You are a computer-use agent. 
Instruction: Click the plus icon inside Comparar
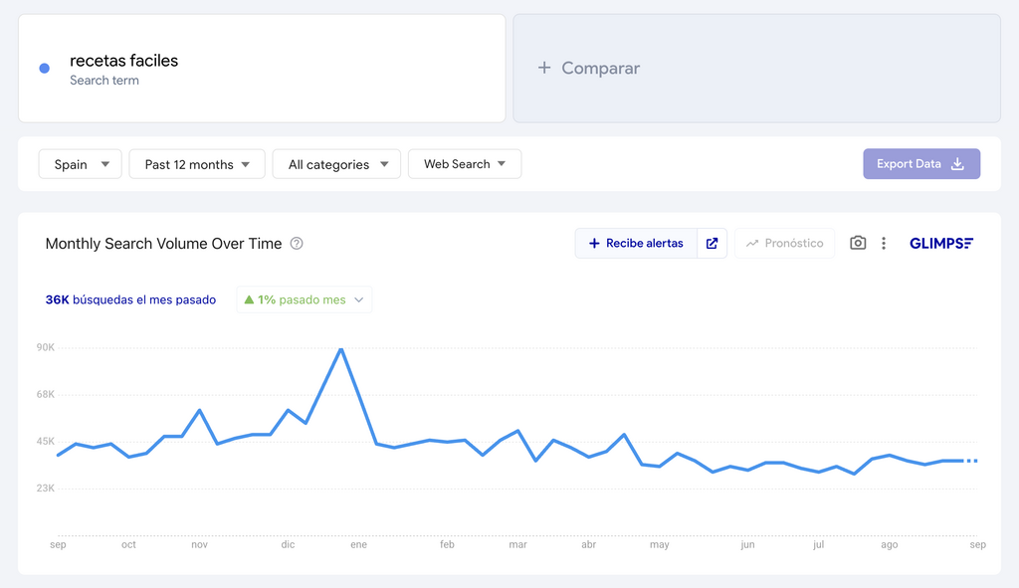(x=544, y=68)
